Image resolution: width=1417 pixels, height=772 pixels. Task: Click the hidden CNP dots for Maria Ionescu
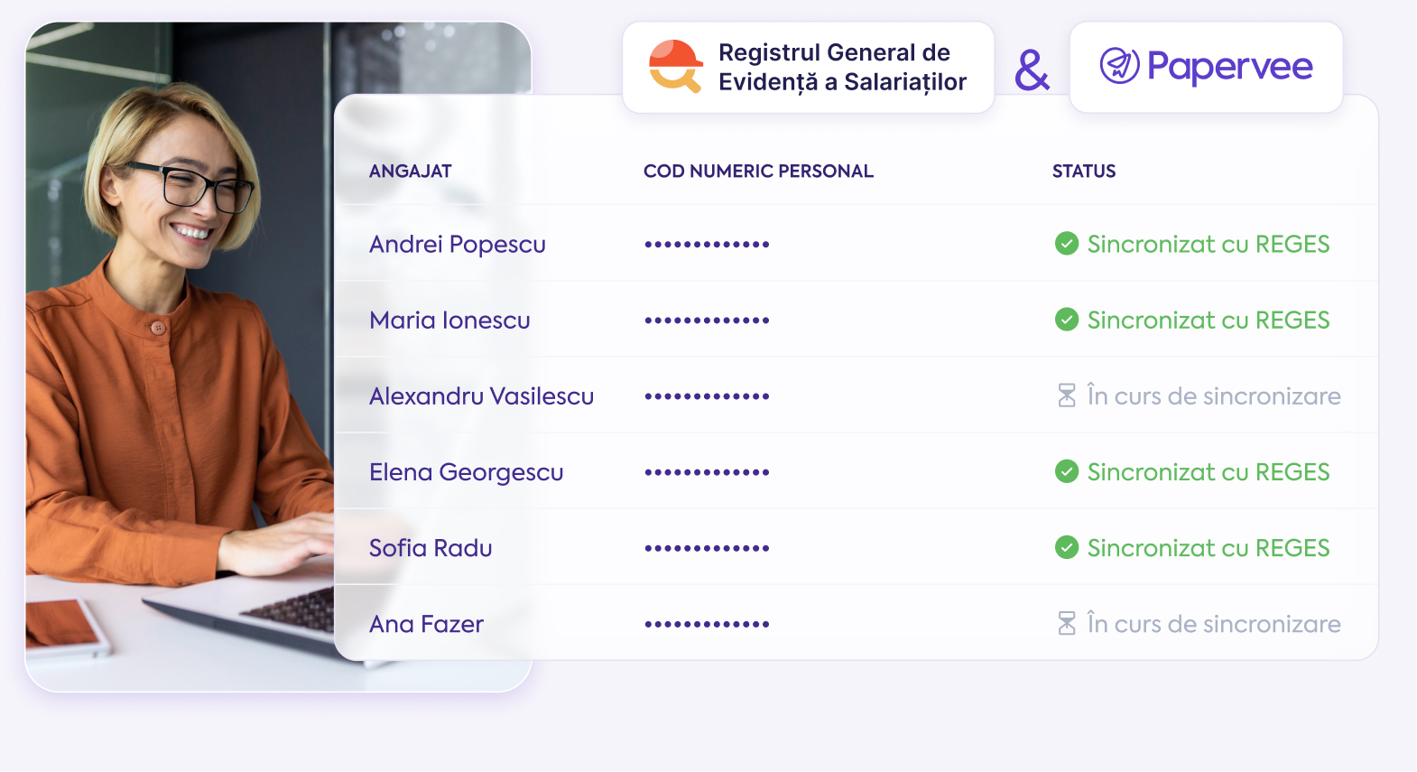pos(707,321)
